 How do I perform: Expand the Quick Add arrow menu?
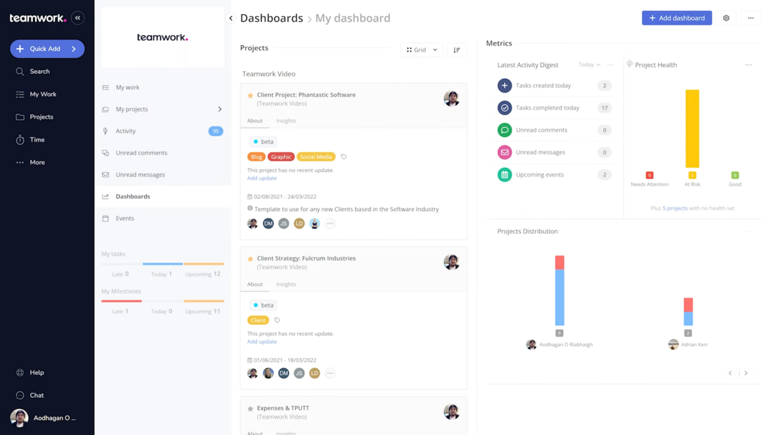point(74,49)
